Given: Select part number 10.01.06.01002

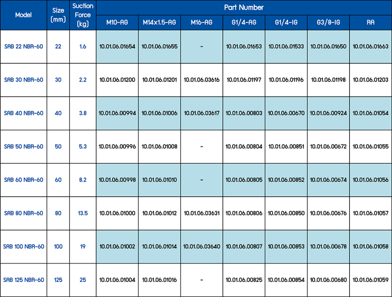Looking at the screenshot, I should (117, 246).
